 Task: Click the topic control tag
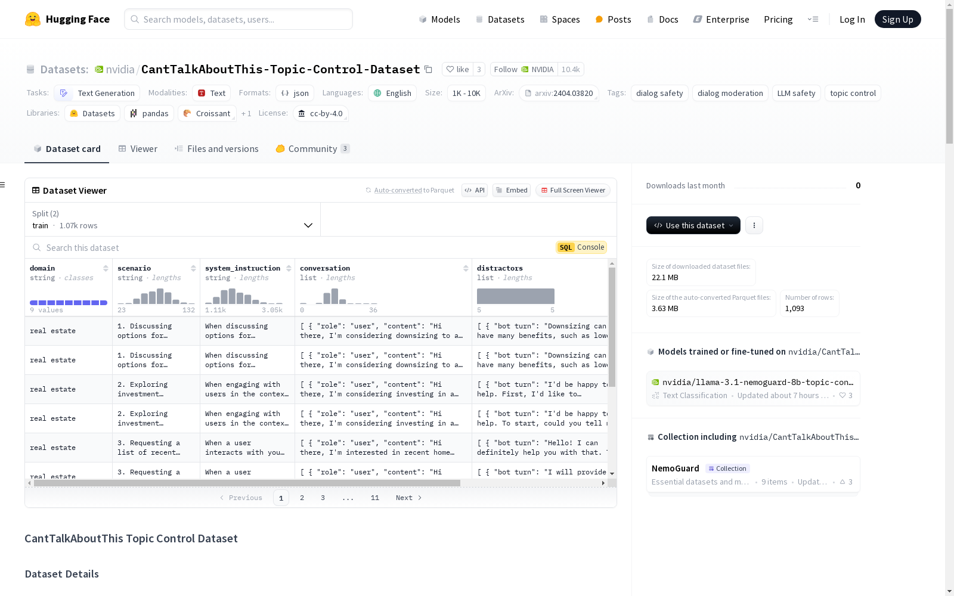tap(853, 93)
